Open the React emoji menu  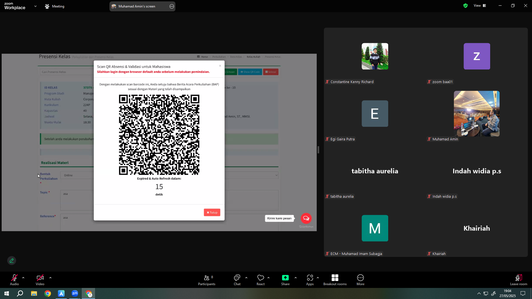[x=261, y=280]
